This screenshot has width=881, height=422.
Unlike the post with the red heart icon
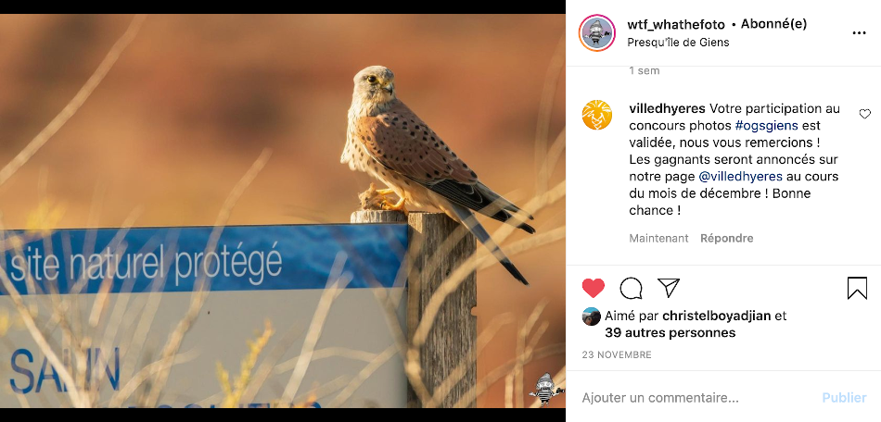[593, 288]
